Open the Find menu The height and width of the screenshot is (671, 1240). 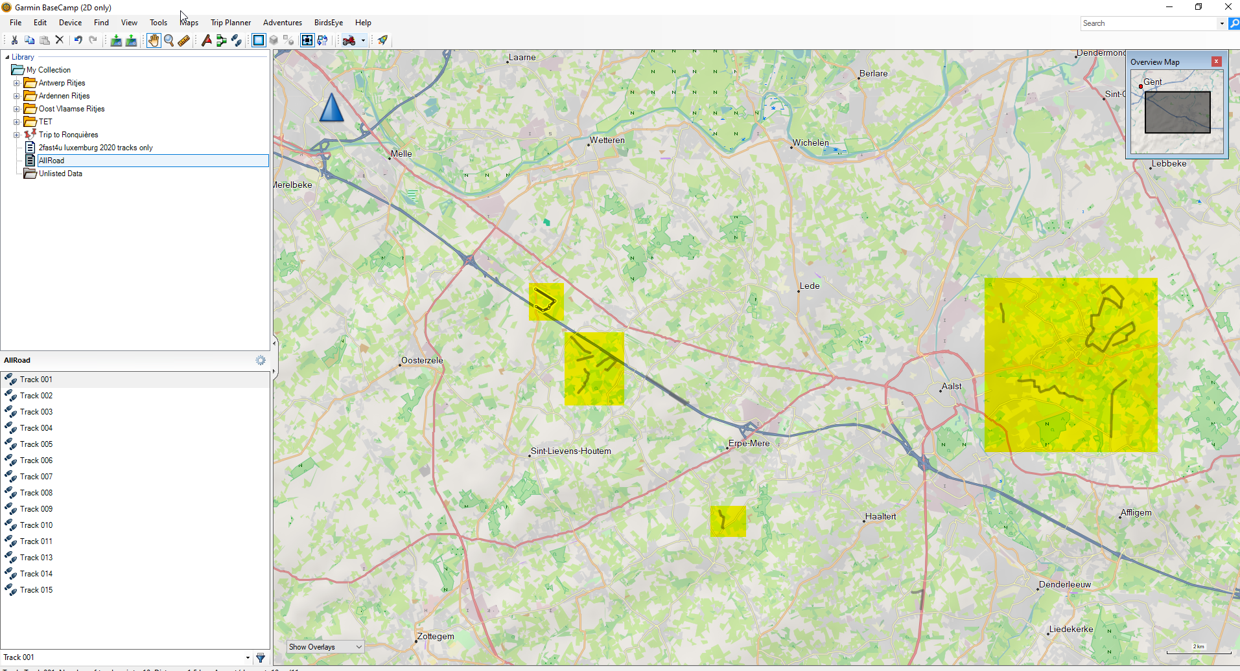[101, 23]
